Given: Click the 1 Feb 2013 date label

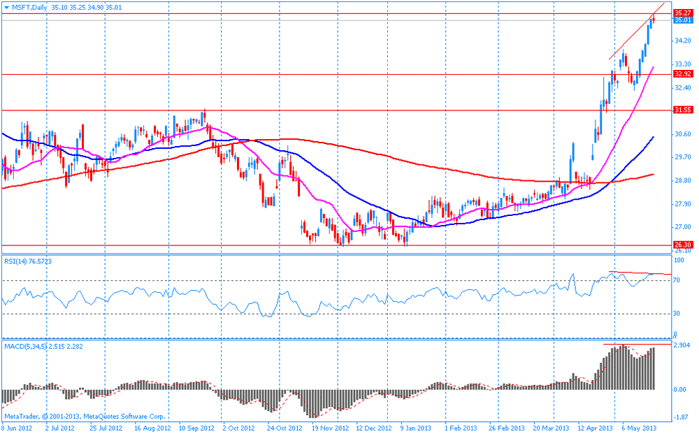Looking at the screenshot, I should coord(461,428).
